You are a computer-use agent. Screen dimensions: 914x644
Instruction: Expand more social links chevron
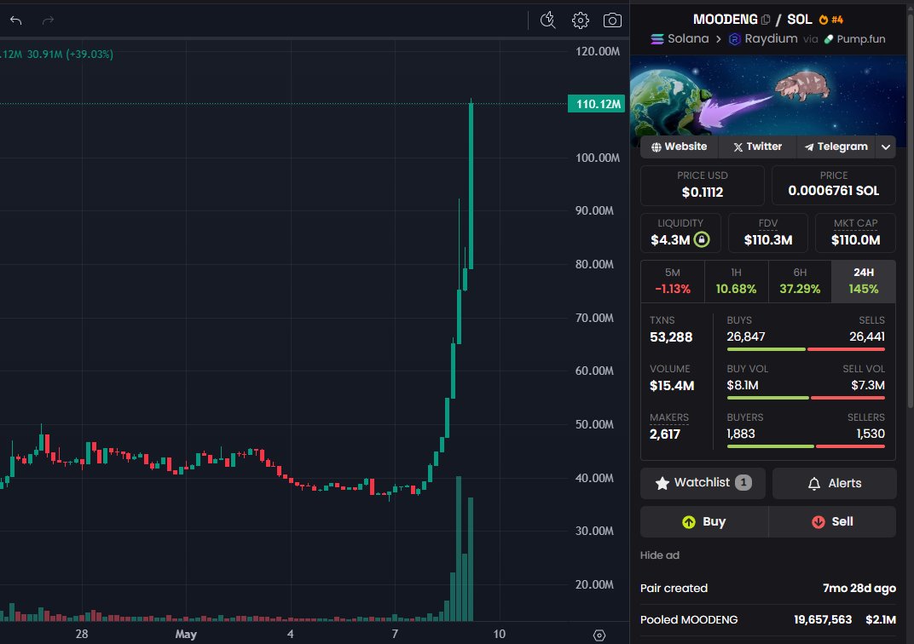pyautogui.click(x=885, y=147)
